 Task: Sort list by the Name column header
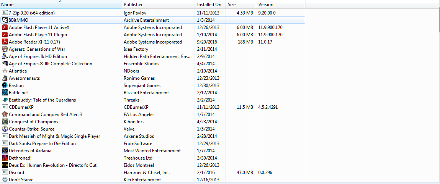tap(61, 5)
